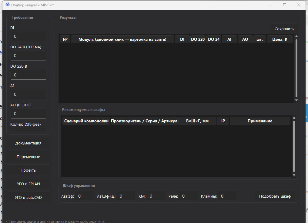The height and width of the screenshot is (223, 308).
Task: Open the Переменные section
Action: 28,157
